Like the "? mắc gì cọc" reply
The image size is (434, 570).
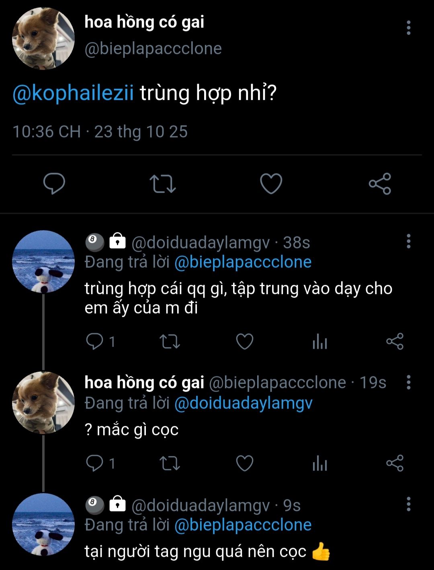[244, 463]
